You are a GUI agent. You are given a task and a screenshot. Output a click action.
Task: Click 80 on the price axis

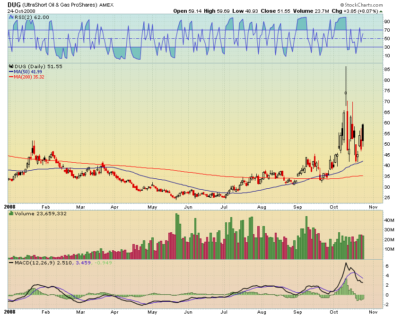pyautogui.click(x=387, y=80)
